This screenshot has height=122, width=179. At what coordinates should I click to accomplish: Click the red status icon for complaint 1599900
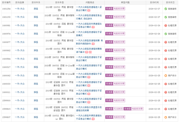pyautogui.click(x=166, y=101)
